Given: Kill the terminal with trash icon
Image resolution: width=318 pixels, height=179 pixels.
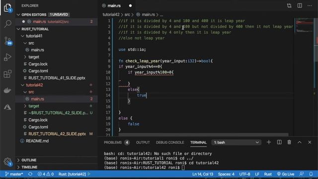Looking at the screenshot, I should click(289, 142).
